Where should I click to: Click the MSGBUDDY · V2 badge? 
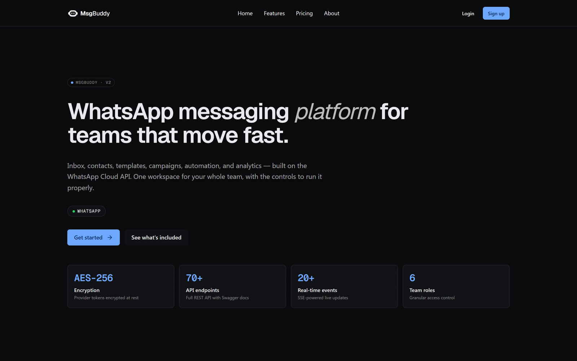coord(91,83)
